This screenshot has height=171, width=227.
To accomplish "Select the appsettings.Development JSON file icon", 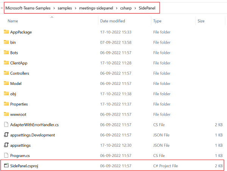I will pos(6,135).
